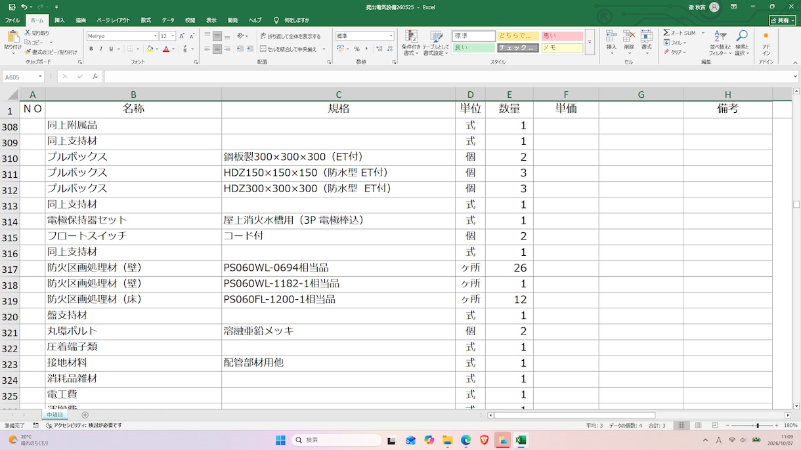Open the Meiryo font name dropdown
The image size is (801, 450).
[156, 36]
